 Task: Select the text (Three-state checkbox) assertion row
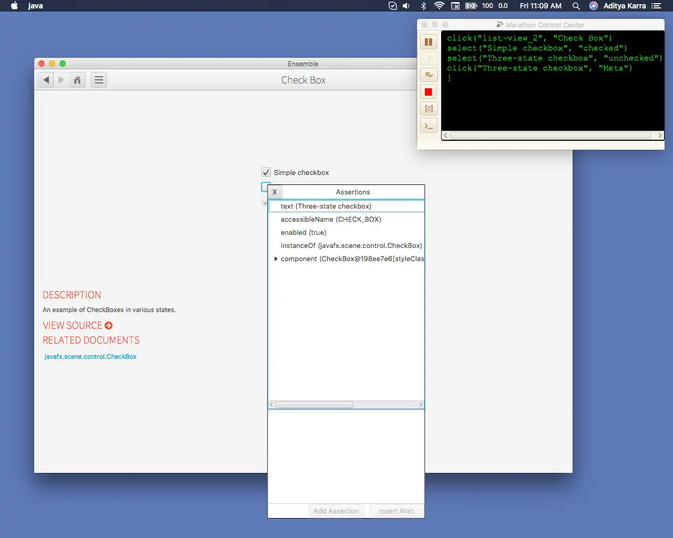(x=346, y=206)
